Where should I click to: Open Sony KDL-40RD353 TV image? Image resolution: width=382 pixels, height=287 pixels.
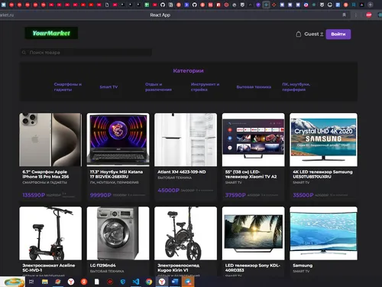point(253,233)
